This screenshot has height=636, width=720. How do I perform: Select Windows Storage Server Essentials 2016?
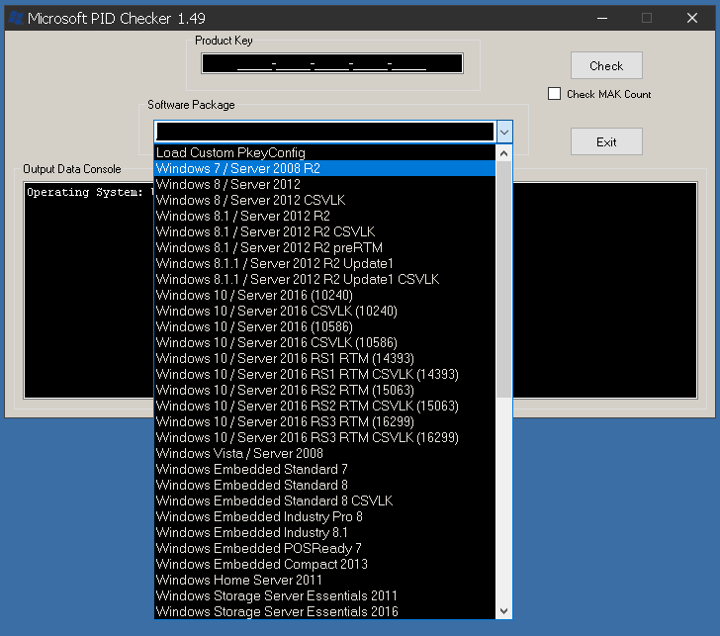pyautogui.click(x=324, y=611)
